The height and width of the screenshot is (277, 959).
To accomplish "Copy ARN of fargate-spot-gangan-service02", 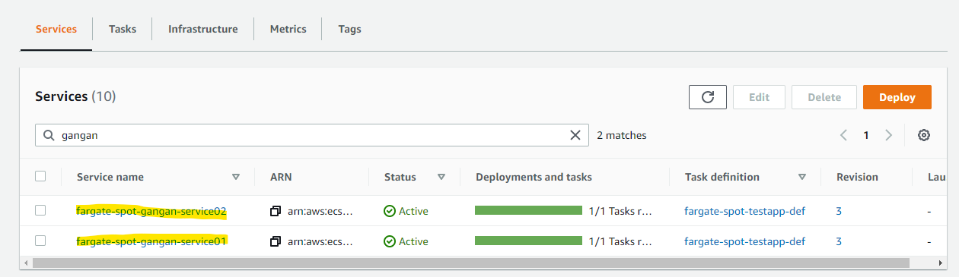I will (276, 211).
